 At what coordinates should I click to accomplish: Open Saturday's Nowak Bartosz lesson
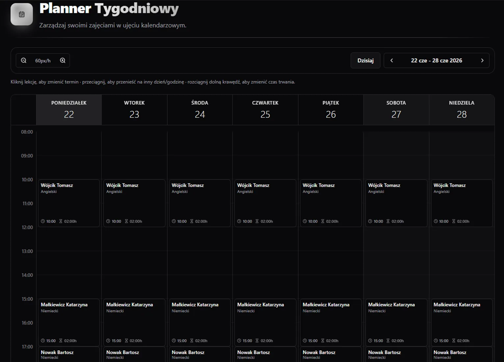coord(396,354)
